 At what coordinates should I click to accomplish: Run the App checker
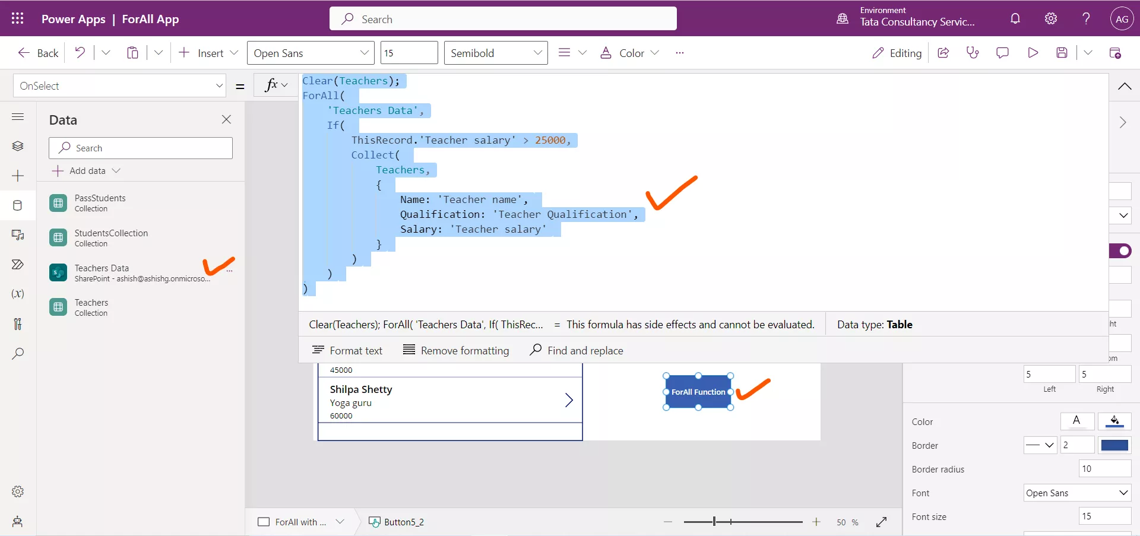point(973,53)
